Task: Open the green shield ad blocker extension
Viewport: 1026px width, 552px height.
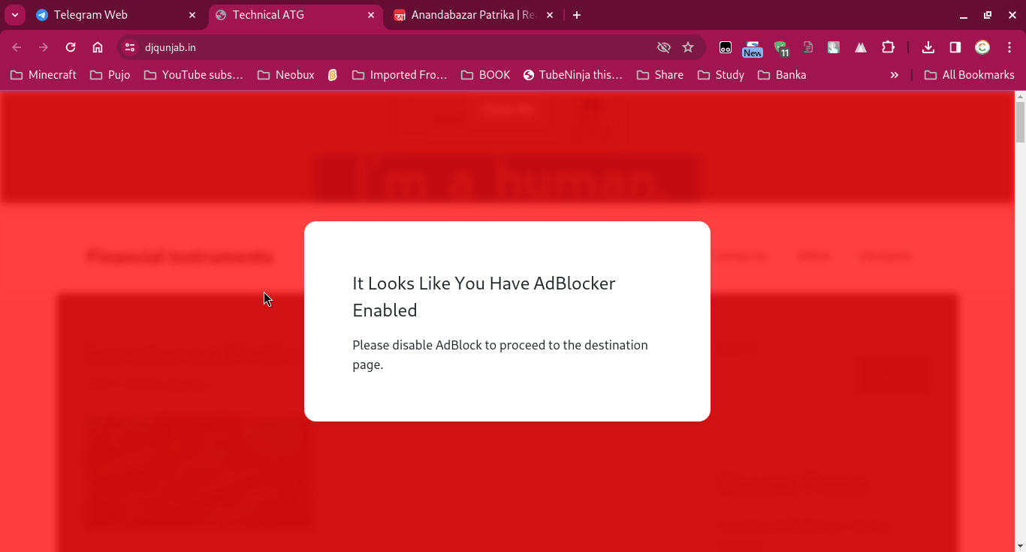Action: pyautogui.click(x=780, y=48)
